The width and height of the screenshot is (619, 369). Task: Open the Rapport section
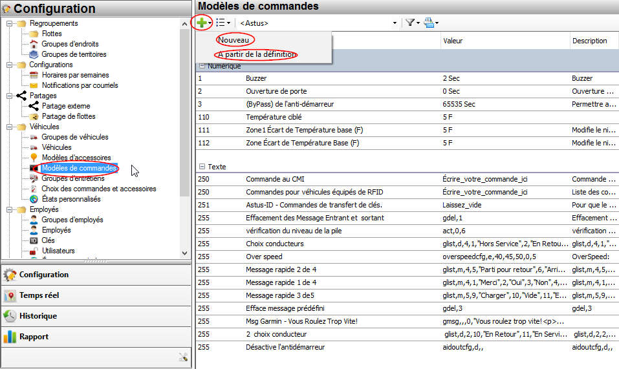point(34,337)
